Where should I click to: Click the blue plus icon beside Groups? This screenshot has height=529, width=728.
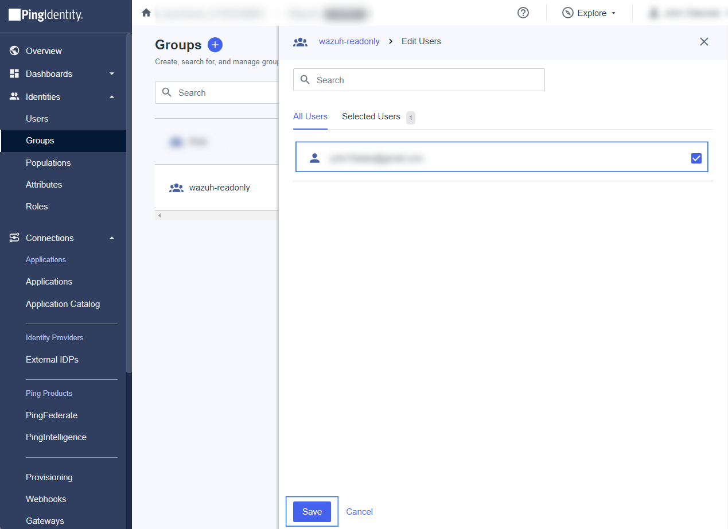[215, 45]
